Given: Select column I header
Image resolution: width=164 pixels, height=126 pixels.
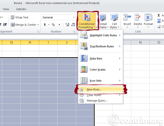Looking at the screenshot, I should pyautogui.click(x=48, y=42).
